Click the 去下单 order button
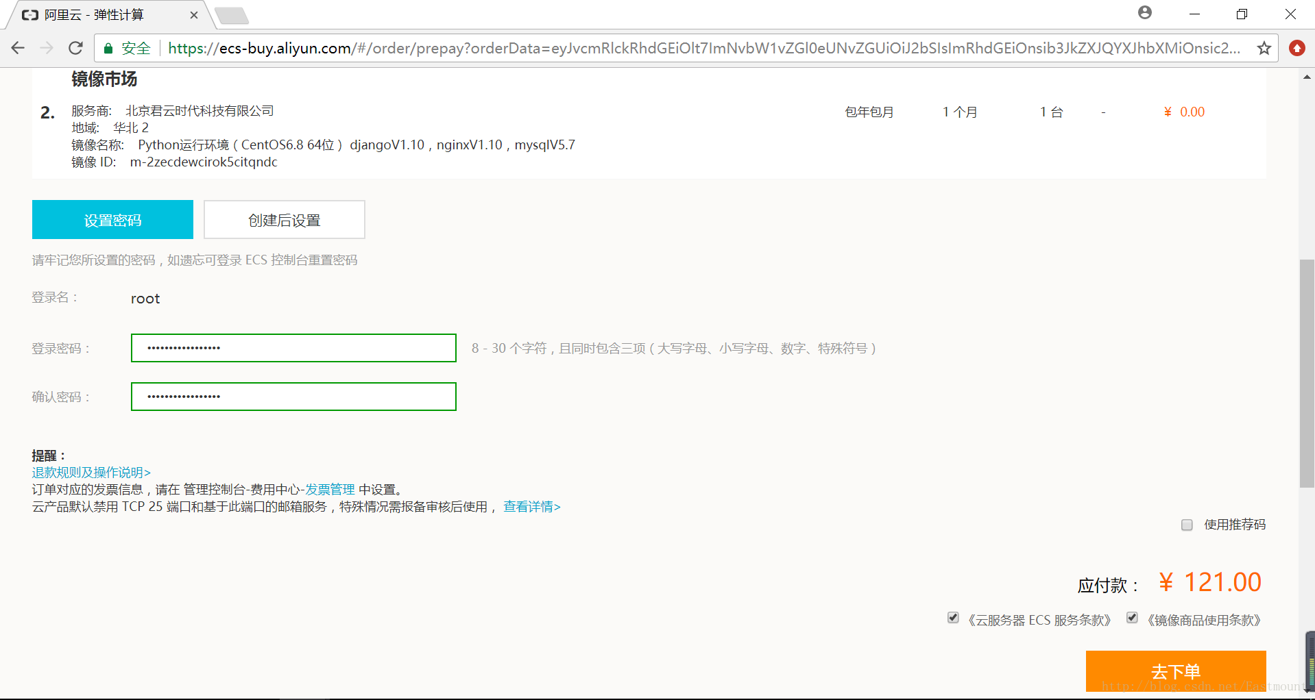1315x700 pixels. click(1176, 671)
